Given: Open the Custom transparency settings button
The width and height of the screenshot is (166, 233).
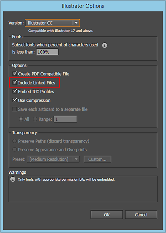Looking at the screenshot, I should click(x=97, y=159).
